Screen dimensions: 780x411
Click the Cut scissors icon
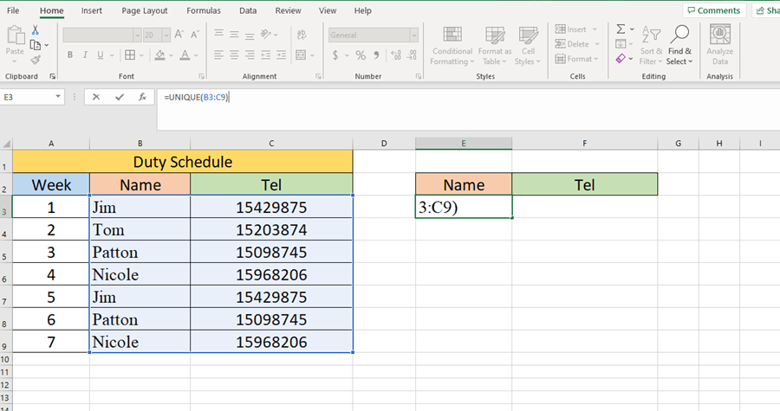pos(36,30)
